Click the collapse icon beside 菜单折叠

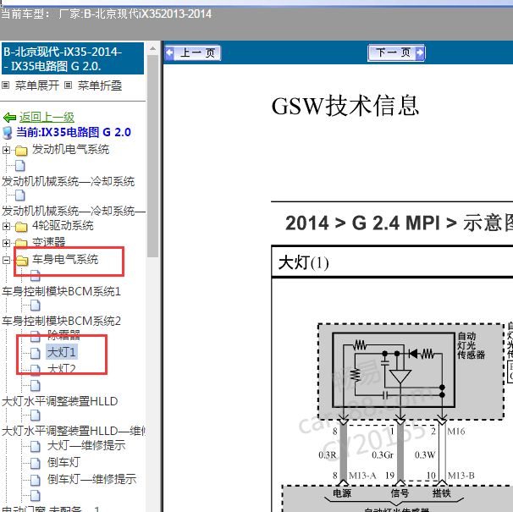point(68,85)
